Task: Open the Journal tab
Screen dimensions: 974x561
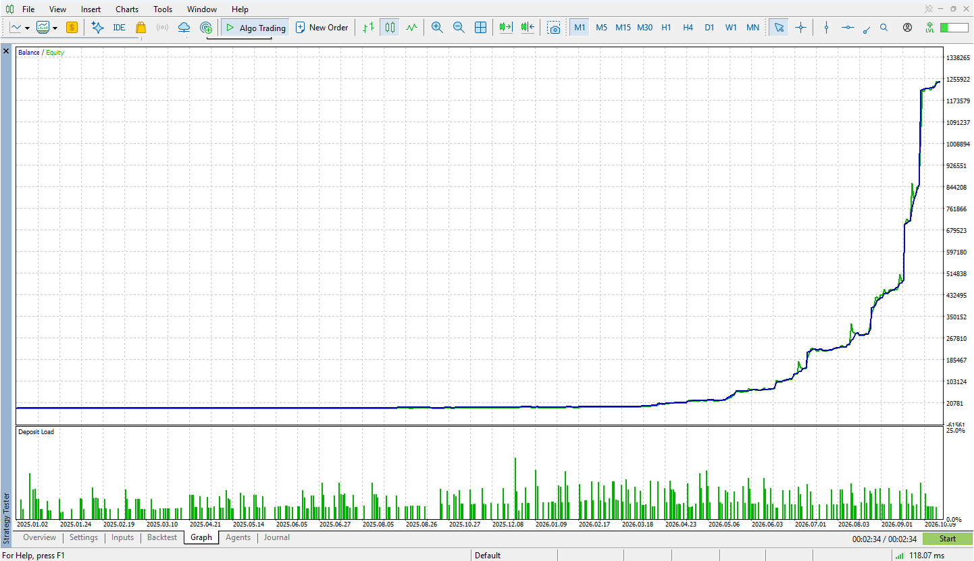Action: click(x=277, y=537)
